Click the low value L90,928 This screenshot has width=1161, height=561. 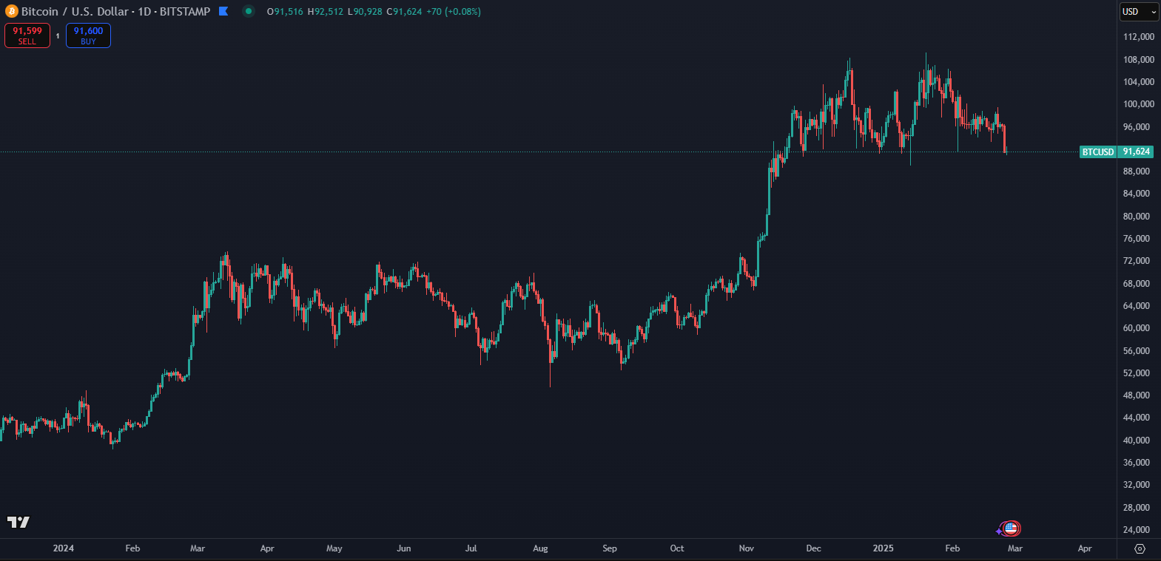(x=365, y=11)
